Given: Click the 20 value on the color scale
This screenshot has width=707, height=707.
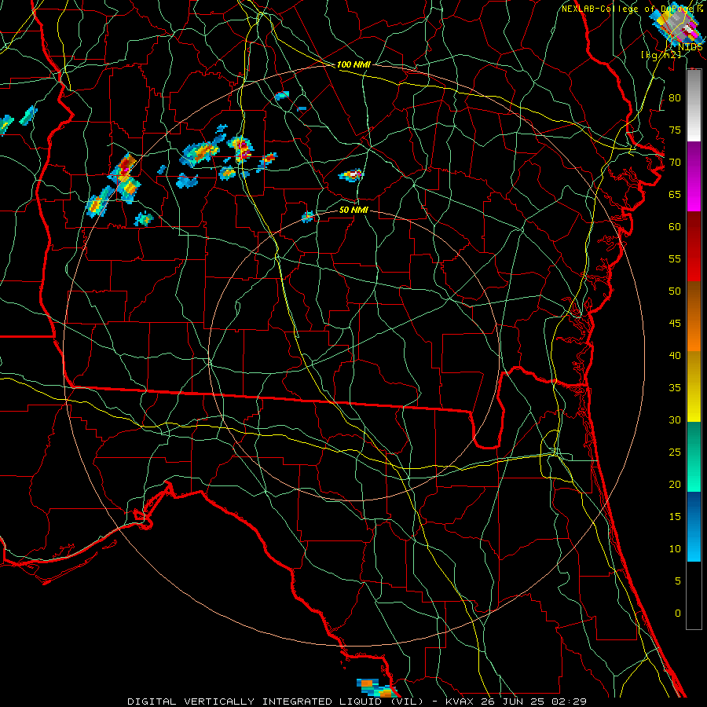Looking at the screenshot, I should pyautogui.click(x=675, y=484).
